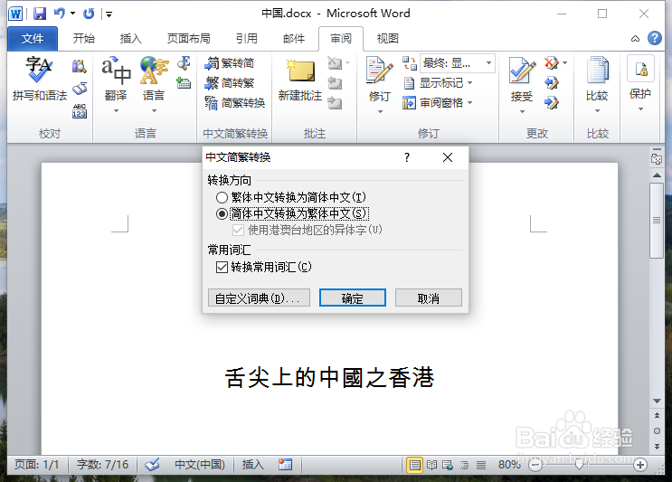Click the 修订 track changes icon

click(x=379, y=70)
